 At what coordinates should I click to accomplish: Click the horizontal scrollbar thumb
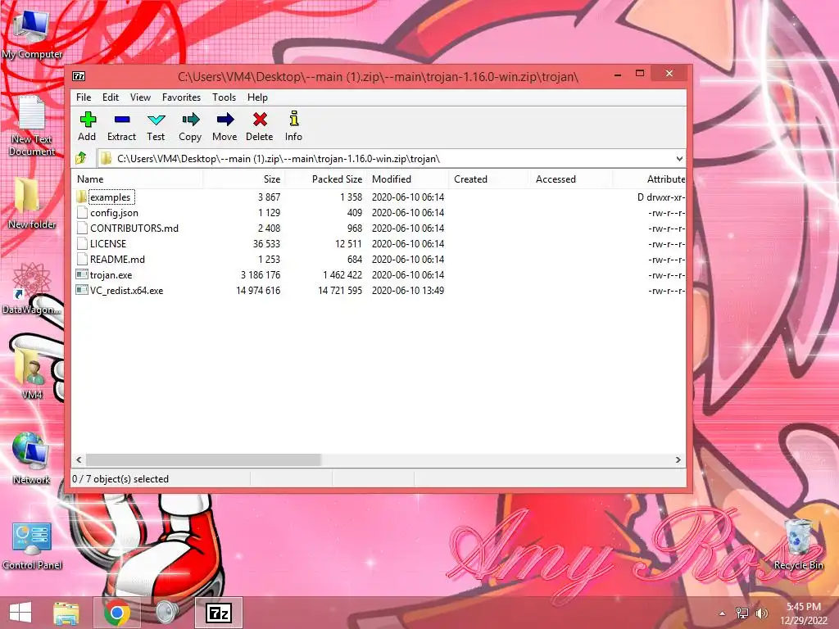click(203, 459)
